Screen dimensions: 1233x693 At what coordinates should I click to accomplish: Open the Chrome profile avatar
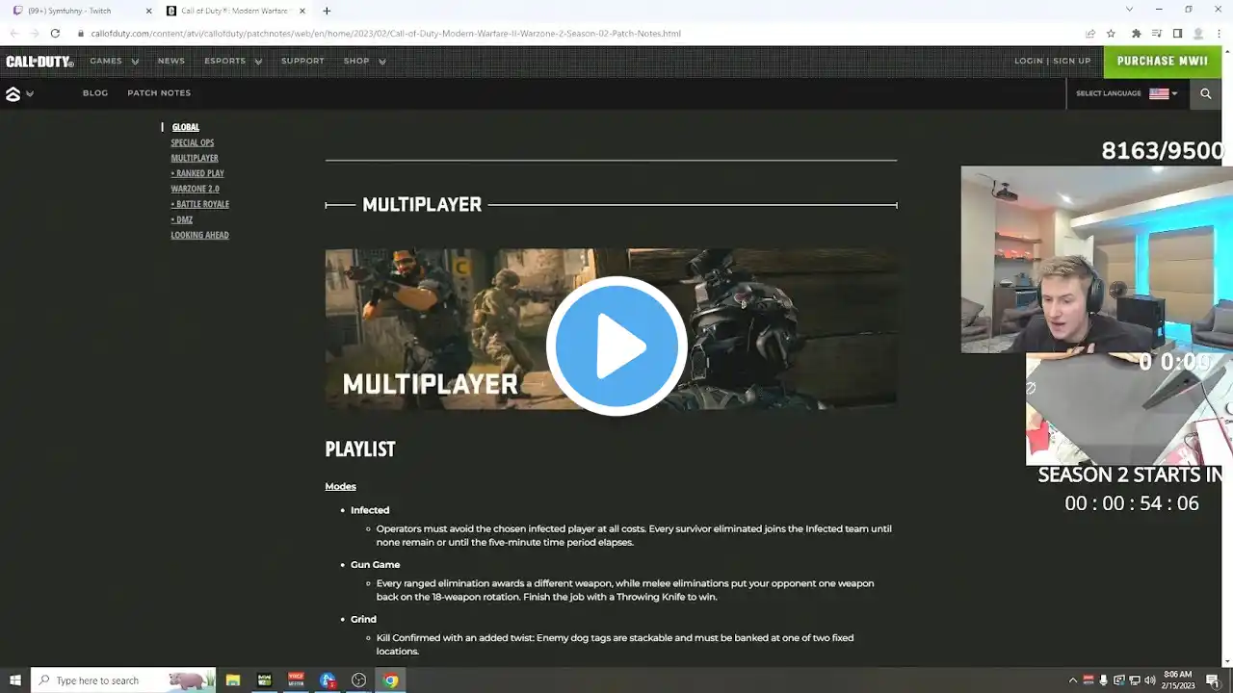tap(1198, 34)
